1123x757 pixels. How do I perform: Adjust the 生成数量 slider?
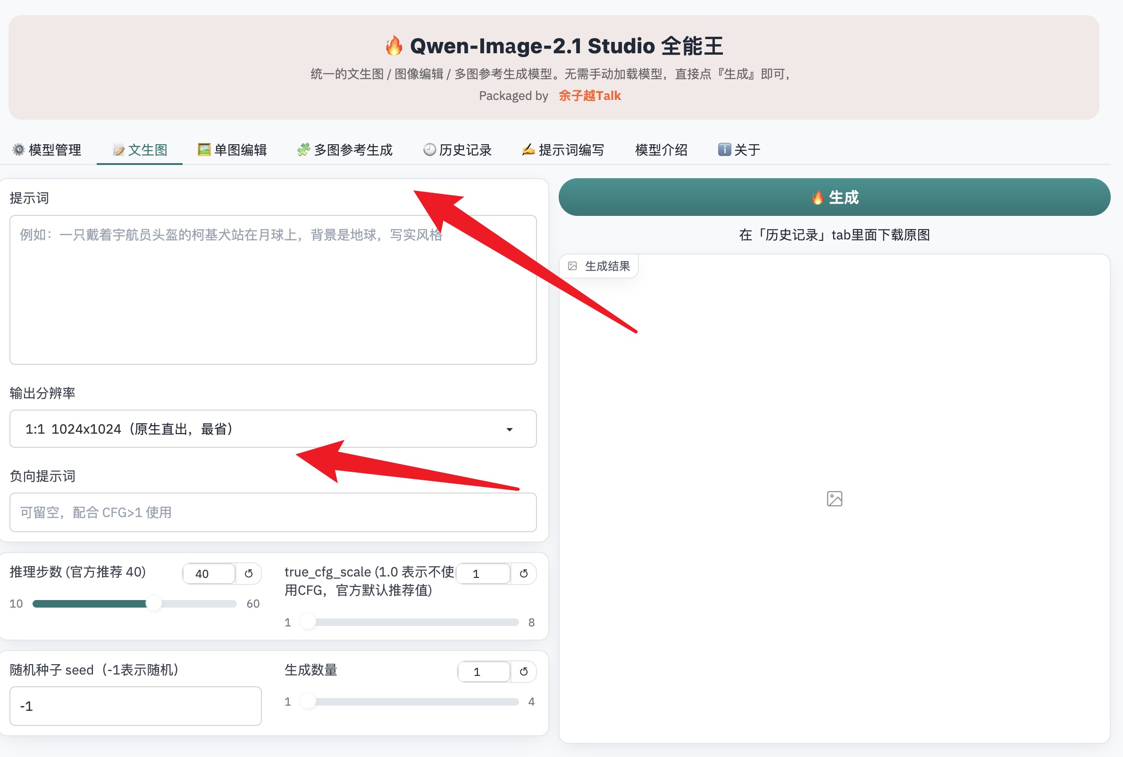(410, 701)
